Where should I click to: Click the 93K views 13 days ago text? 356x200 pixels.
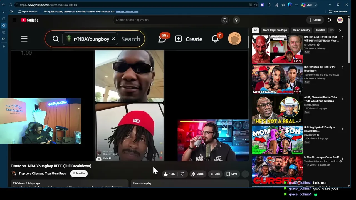[26, 183]
